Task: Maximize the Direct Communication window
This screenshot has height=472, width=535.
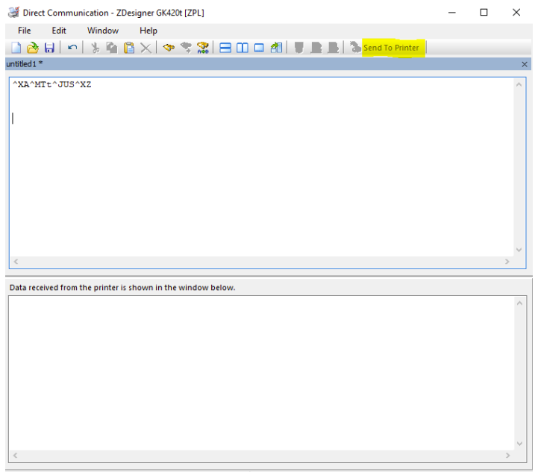Action: (x=484, y=13)
